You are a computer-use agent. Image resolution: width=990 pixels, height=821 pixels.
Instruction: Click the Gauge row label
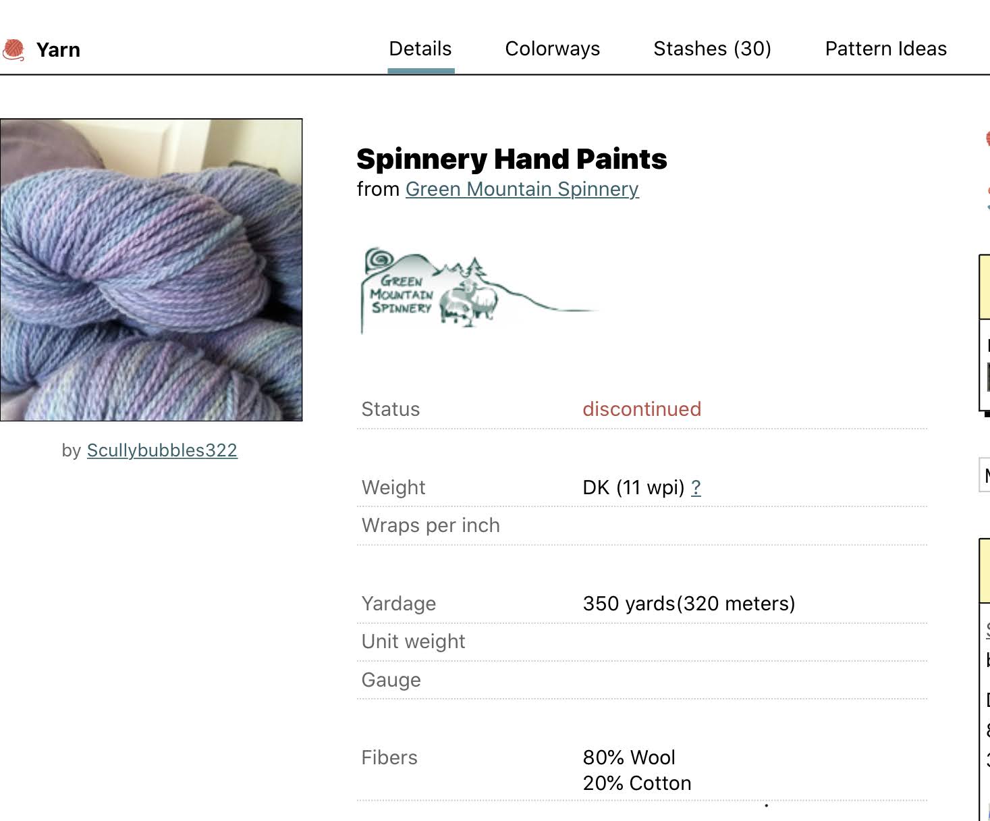[391, 680]
